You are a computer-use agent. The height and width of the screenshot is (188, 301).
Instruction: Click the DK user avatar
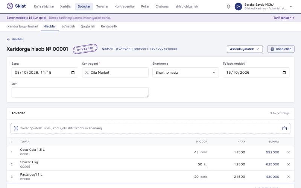[239, 6]
